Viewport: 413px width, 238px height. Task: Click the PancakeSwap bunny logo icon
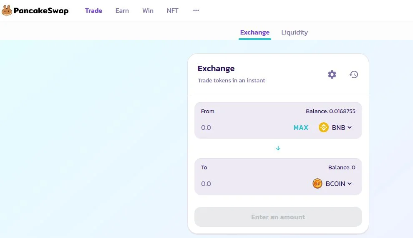(7, 10)
